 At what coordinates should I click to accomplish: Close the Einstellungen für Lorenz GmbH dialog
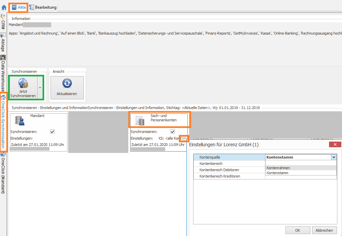(335, 144)
